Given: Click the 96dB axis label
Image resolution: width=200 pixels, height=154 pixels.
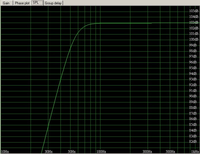Looking at the screenshot, I should coord(193,62).
